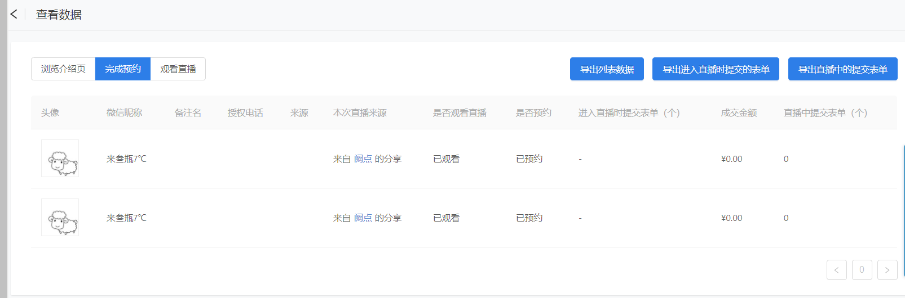Click the 本次直播来源 column header
The width and height of the screenshot is (905, 298).
pos(360,113)
